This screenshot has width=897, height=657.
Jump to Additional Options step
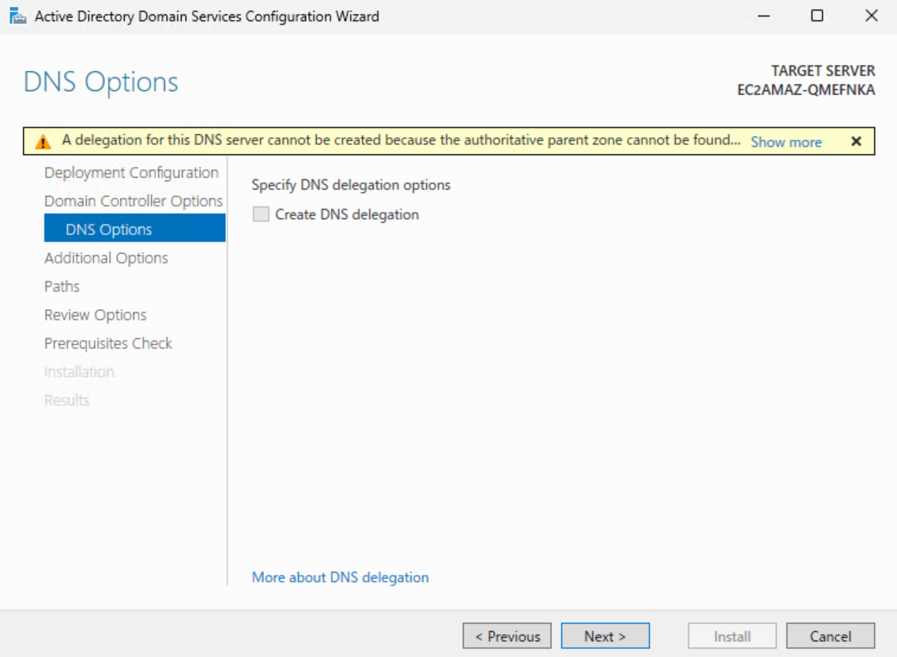106,258
